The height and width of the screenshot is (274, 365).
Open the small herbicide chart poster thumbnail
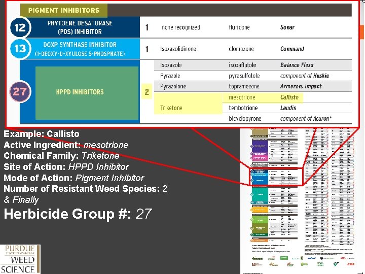302,200
